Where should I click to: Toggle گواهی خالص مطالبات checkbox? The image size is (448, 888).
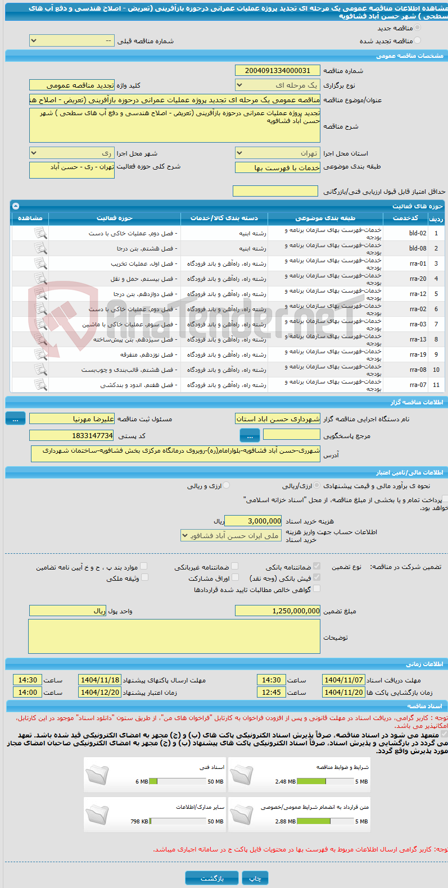click(x=317, y=589)
